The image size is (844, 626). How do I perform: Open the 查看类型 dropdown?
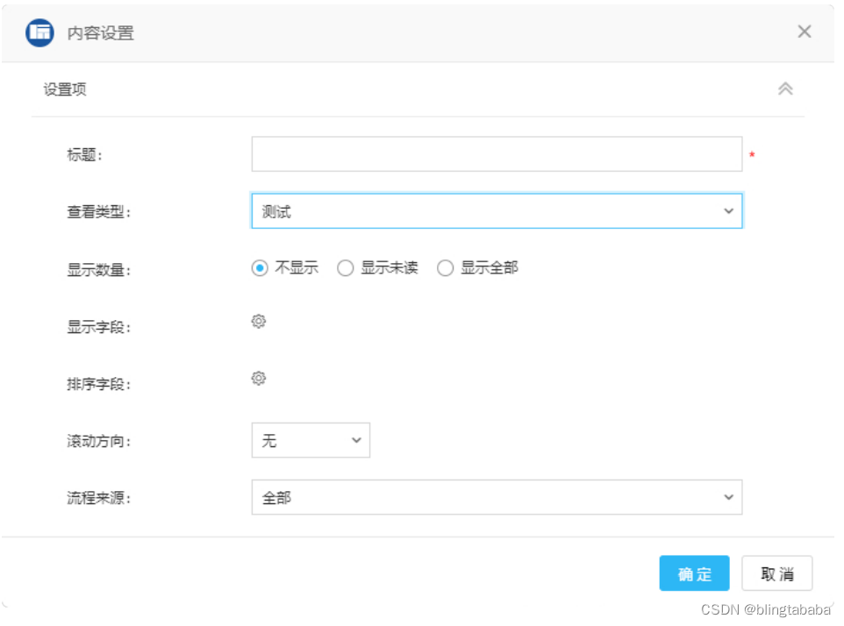(497, 210)
